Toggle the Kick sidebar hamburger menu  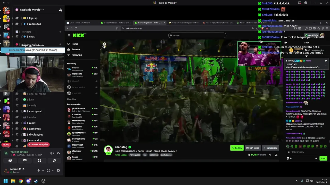coord(69,35)
